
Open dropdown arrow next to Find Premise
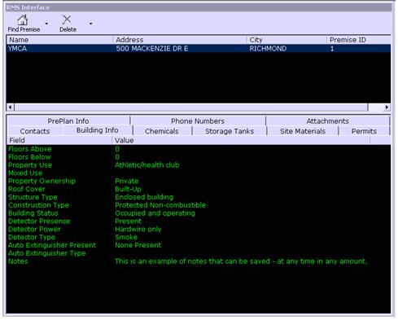[46, 24]
